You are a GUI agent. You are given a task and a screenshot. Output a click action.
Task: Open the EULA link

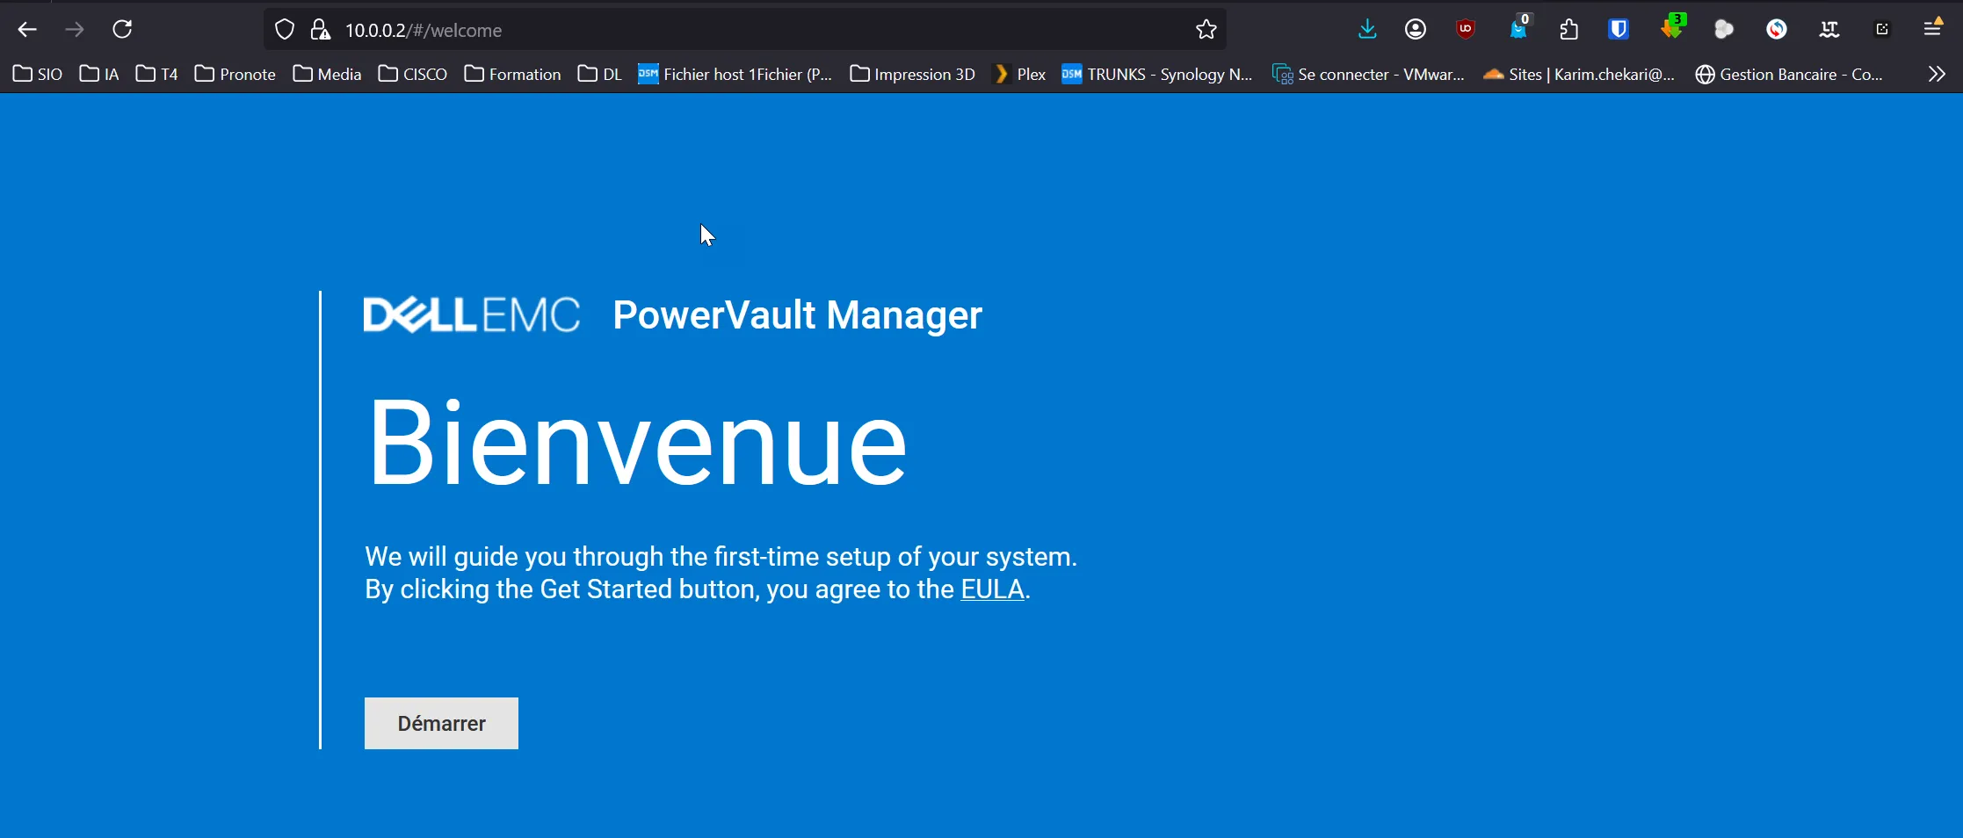point(992,589)
